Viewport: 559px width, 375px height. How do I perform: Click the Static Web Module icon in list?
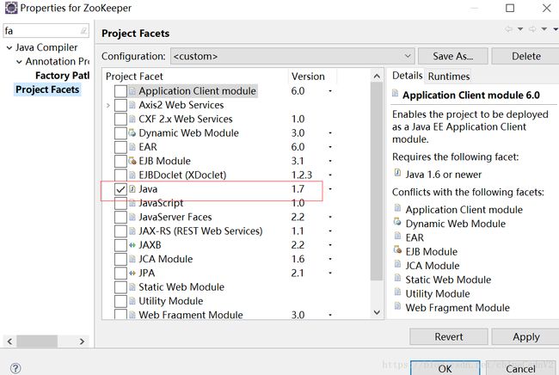pos(132,287)
